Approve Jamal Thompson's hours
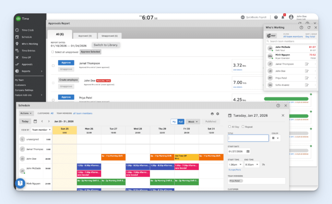Screen dimensions: 332x204 [x=66, y=63]
